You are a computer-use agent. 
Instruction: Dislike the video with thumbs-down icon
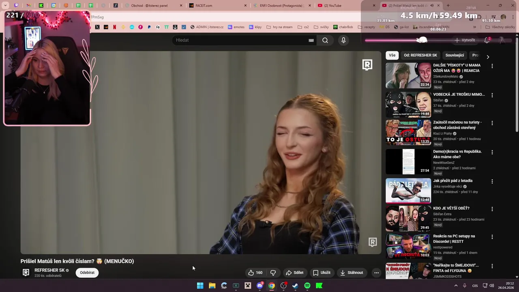(273, 273)
